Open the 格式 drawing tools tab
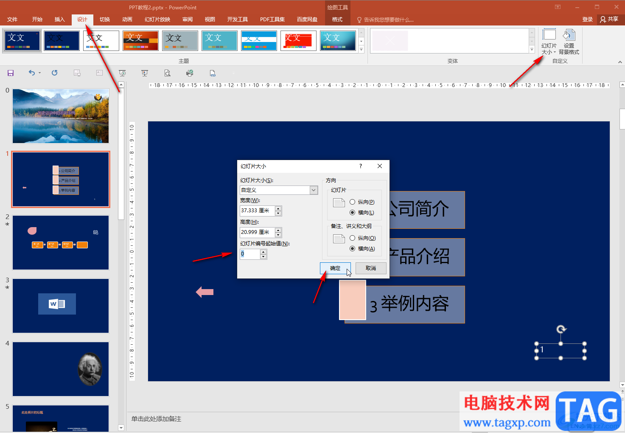Screen dimensions: 625x433 337,20
